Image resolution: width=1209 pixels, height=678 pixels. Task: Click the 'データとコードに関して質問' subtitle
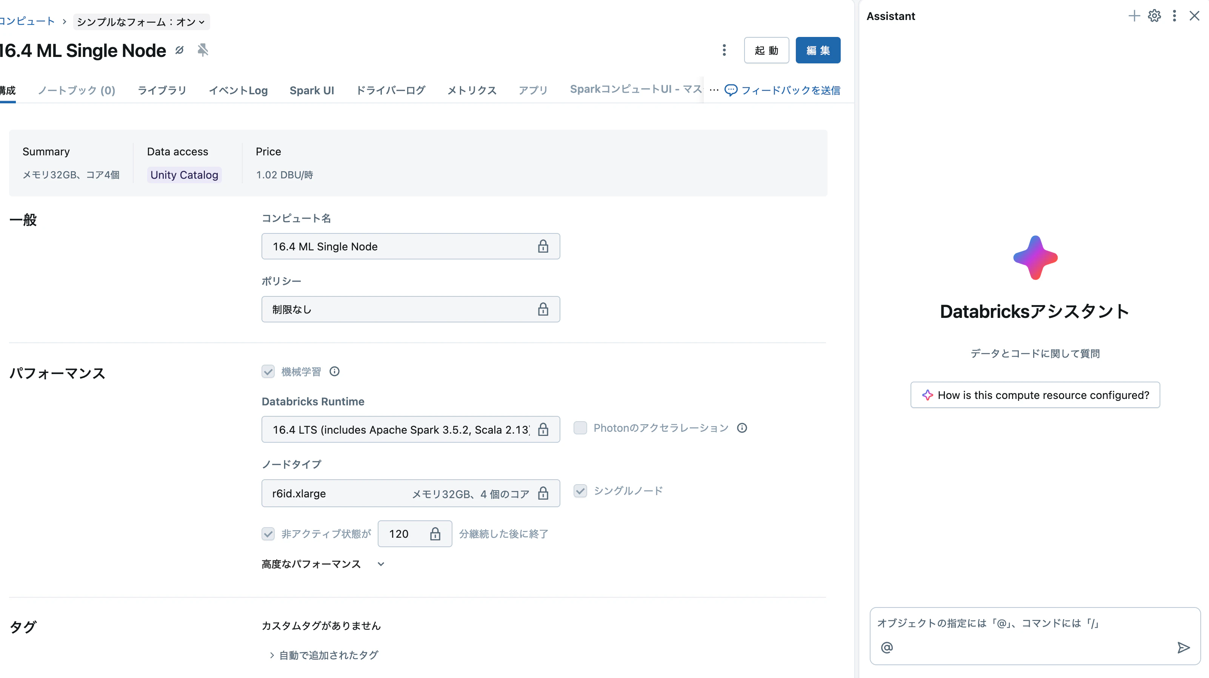tap(1035, 353)
